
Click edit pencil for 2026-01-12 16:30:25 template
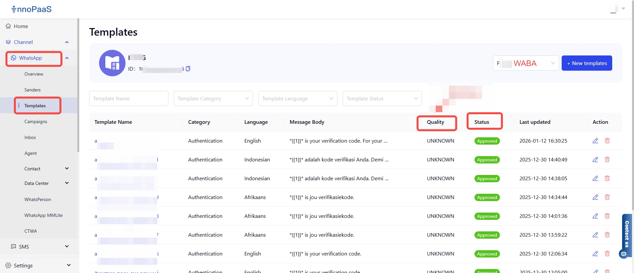[x=595, y=141]
